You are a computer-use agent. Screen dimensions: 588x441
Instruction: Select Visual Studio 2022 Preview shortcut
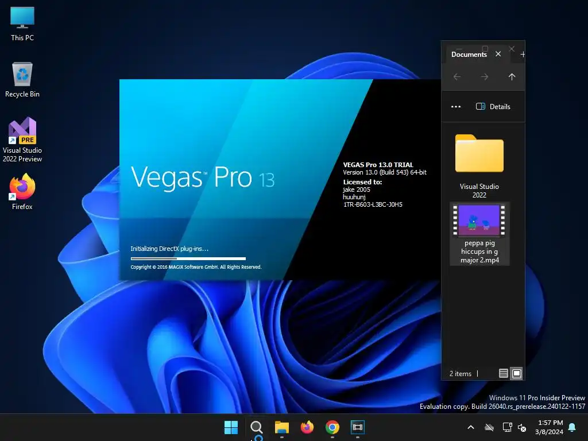point(22,140)
